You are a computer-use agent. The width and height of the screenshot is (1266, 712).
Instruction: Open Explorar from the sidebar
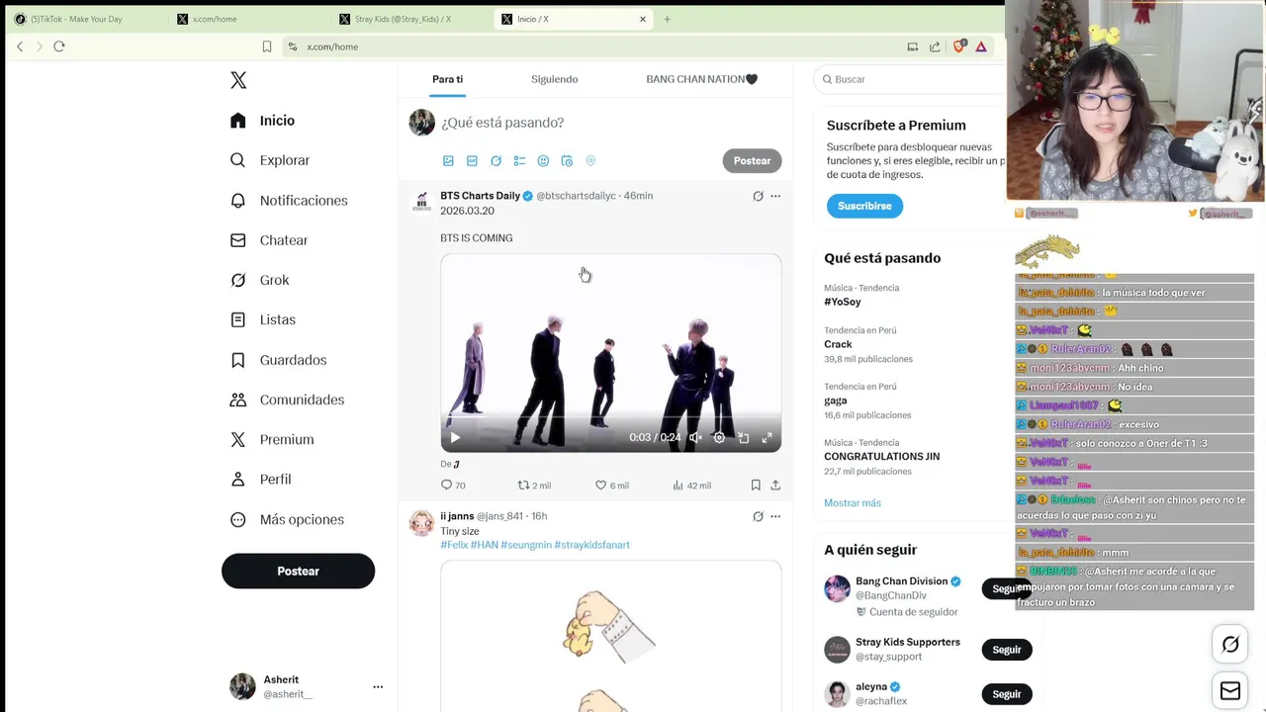[269, 160]
